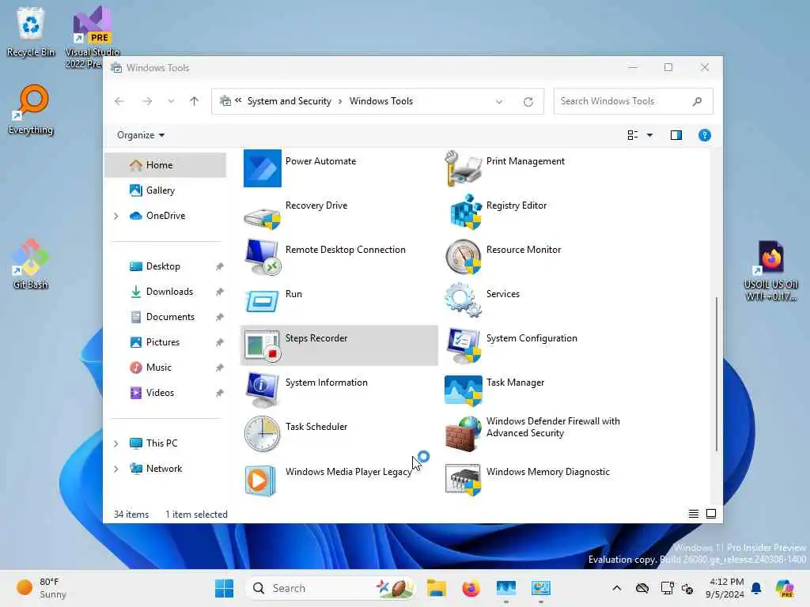Open recent locations dropdown arrow
This screenshot has height=607, width=810.
(171, 101)
